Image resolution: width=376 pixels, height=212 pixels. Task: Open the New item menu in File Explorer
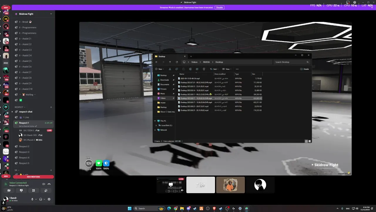click(160, 69)
